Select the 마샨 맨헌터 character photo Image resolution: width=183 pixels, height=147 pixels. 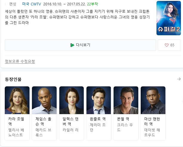click(x=153, y=100)
